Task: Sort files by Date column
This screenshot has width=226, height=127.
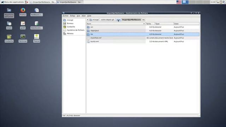Action: pyautogui.click(x=186, y=24)
